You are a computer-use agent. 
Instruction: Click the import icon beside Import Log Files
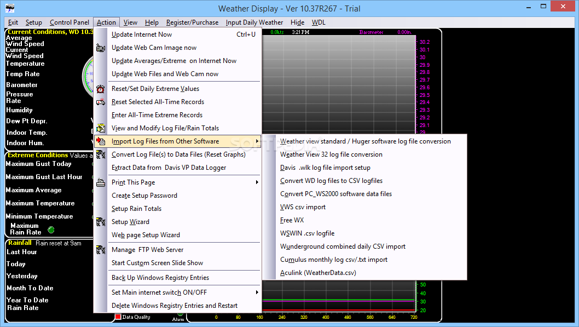click(101, 141)
